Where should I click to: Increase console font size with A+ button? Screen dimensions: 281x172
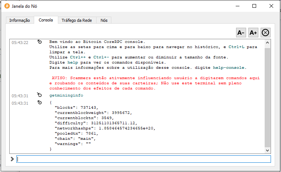(x=253, y=33)
